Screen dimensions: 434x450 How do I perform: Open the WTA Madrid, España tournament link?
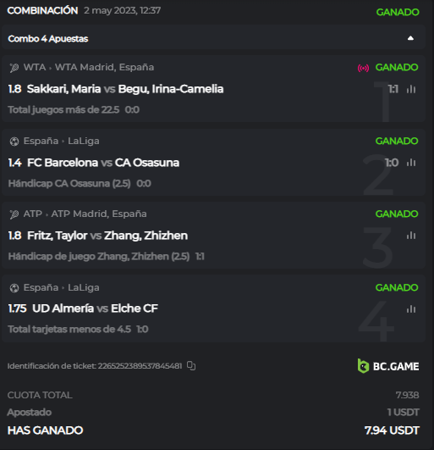(105, 67)
